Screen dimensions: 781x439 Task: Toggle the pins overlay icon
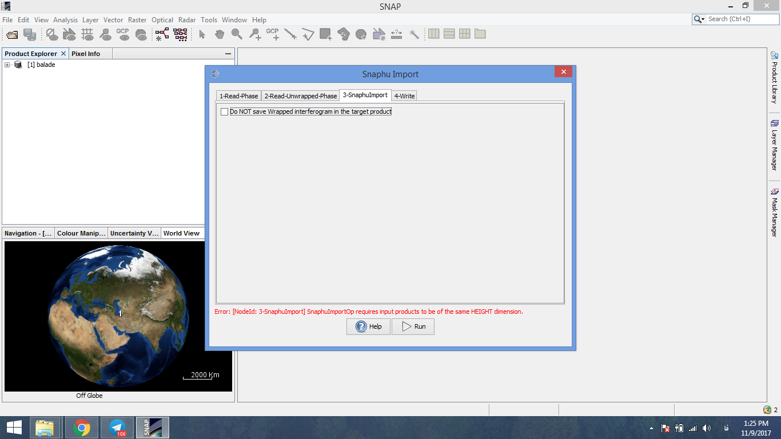pos(105,34)
